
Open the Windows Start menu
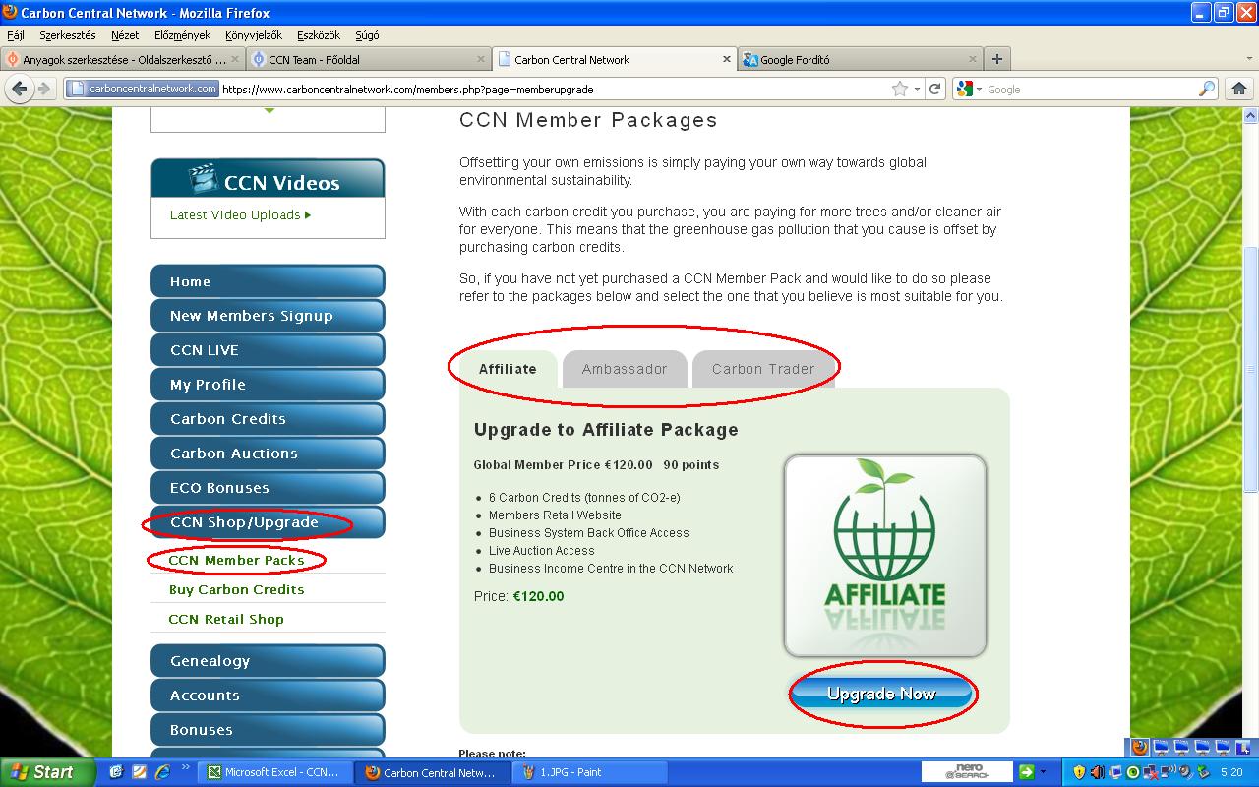point(47,772)
